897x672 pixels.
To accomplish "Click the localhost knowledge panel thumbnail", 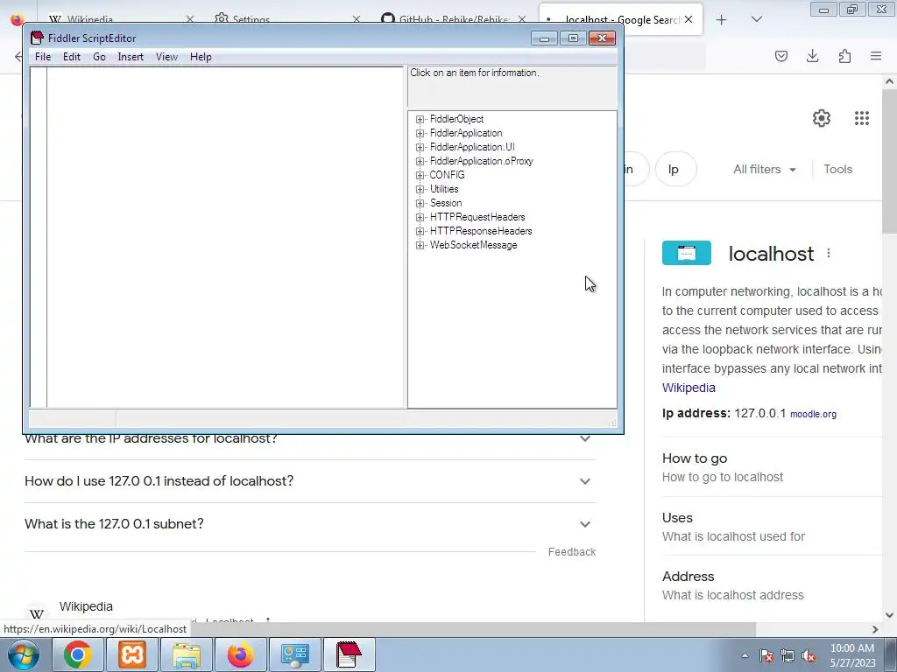I will point(687,253).
